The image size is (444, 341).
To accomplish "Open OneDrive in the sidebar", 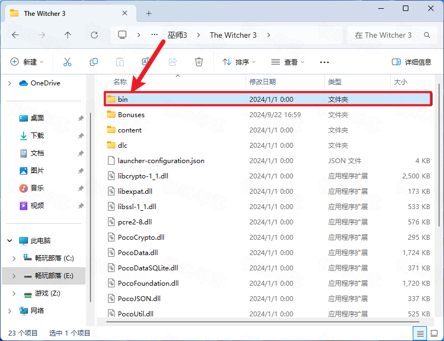I will click(39, 83).
